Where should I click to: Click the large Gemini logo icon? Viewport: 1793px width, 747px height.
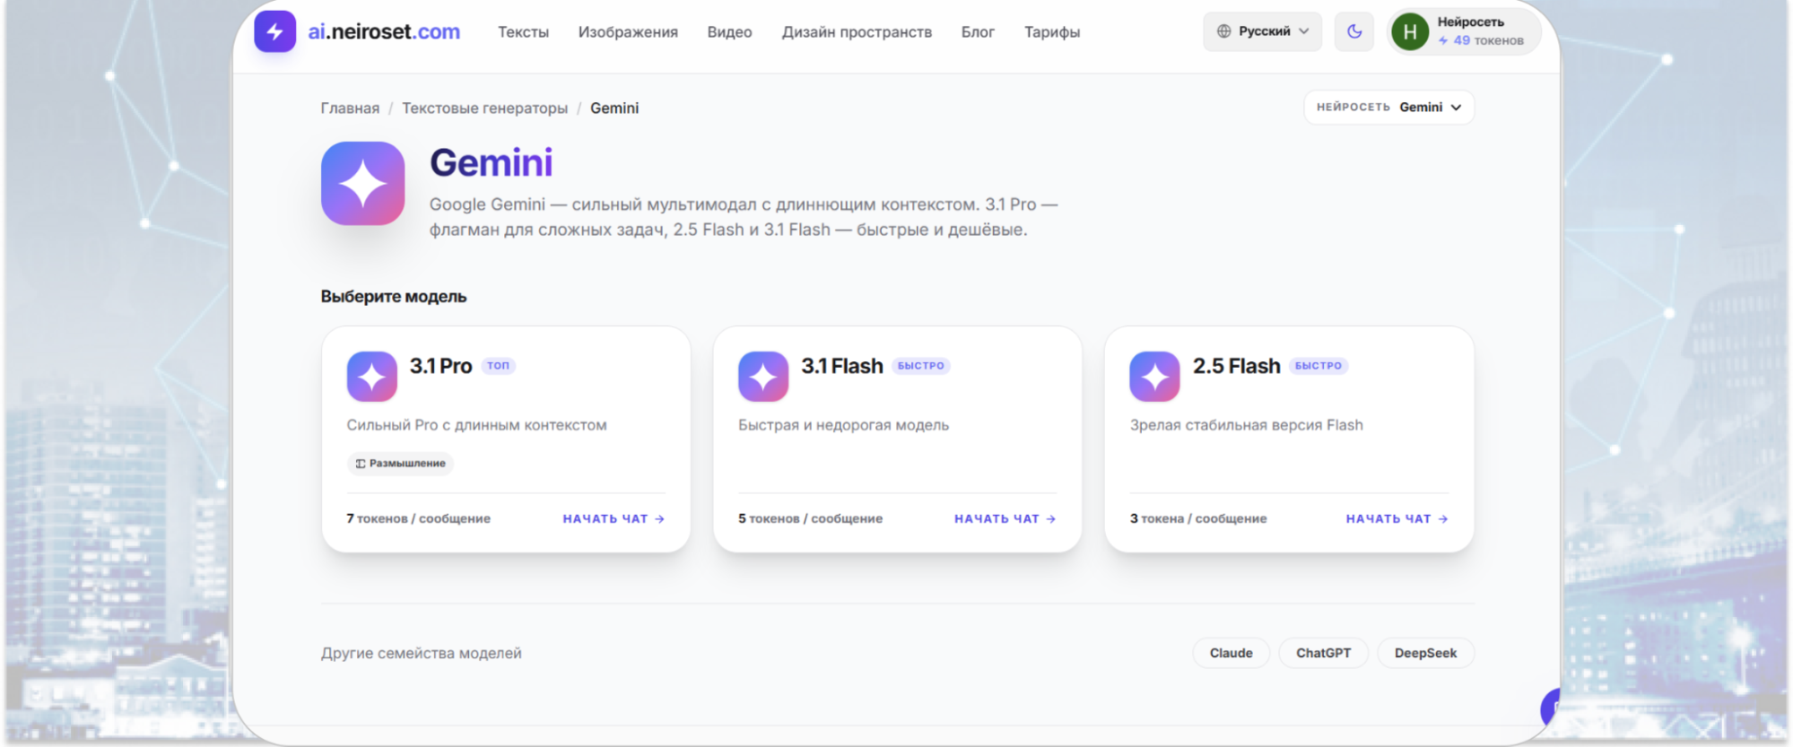point(362,183)
